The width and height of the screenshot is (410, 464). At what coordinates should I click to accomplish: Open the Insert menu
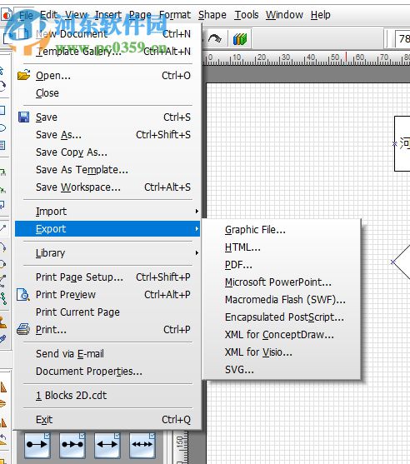108,14
